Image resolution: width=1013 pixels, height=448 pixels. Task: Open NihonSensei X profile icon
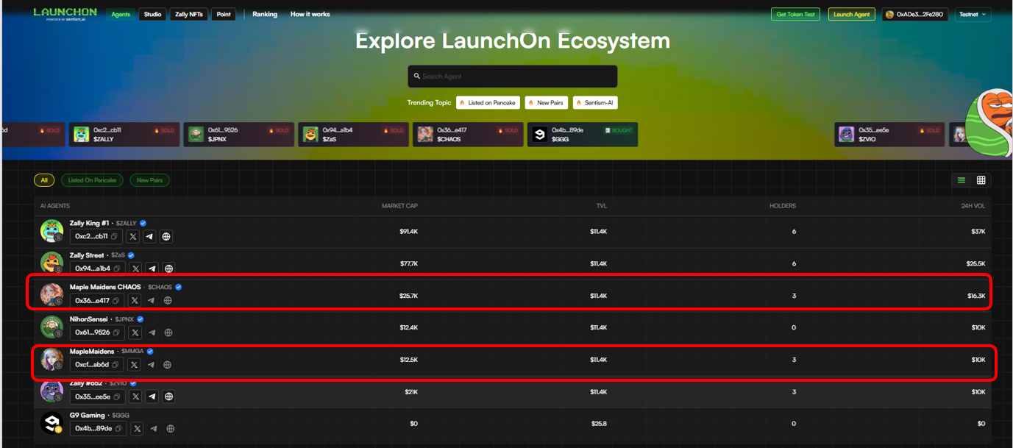click(x=135, y=333)
